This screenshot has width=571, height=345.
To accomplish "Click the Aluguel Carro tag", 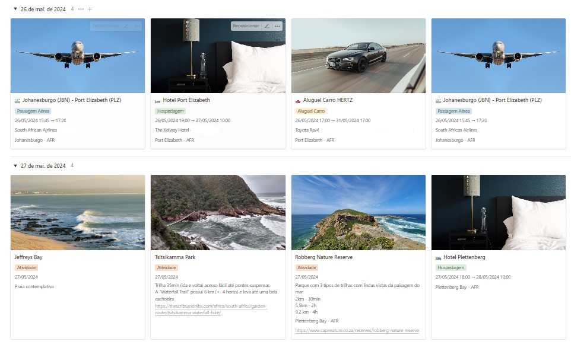I will tap(311, 111).
